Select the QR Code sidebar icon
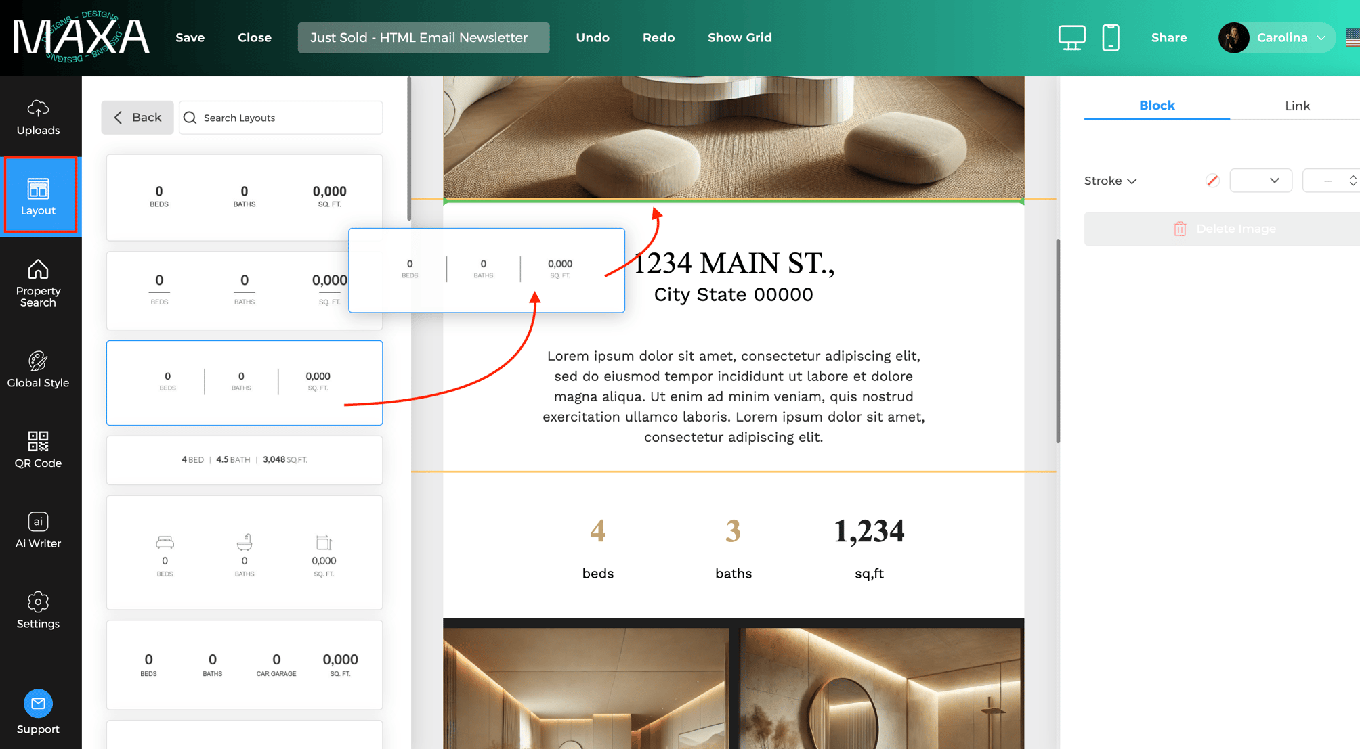This screenshot has height=749, width=1360. [39, 449]
